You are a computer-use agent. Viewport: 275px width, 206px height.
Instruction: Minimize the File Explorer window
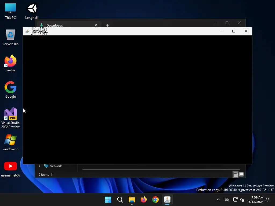click(x=215, y=23)
